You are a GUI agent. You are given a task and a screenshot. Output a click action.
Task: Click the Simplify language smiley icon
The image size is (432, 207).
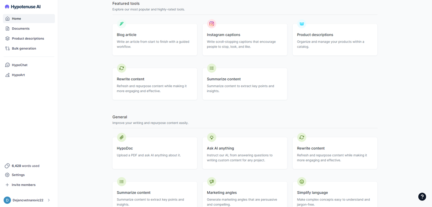coord(302,181)
